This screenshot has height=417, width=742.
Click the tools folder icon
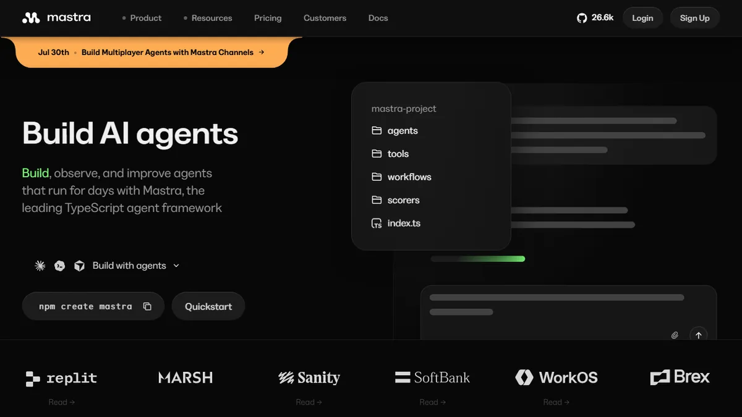pyautogui.click(x=377, y=154)
